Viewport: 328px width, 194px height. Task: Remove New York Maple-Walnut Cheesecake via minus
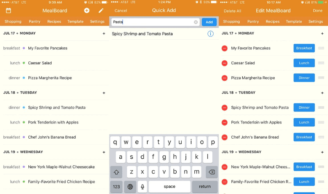[224, 167]
